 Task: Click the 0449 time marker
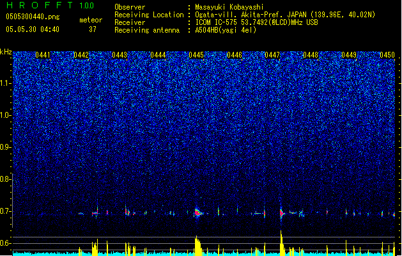coord(349,55)
